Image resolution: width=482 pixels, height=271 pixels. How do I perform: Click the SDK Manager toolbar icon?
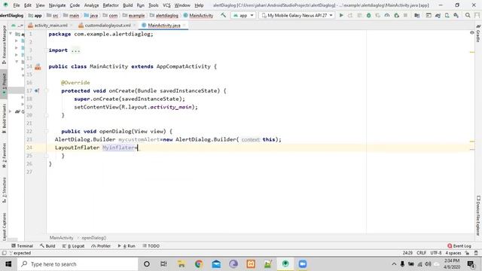456,15
